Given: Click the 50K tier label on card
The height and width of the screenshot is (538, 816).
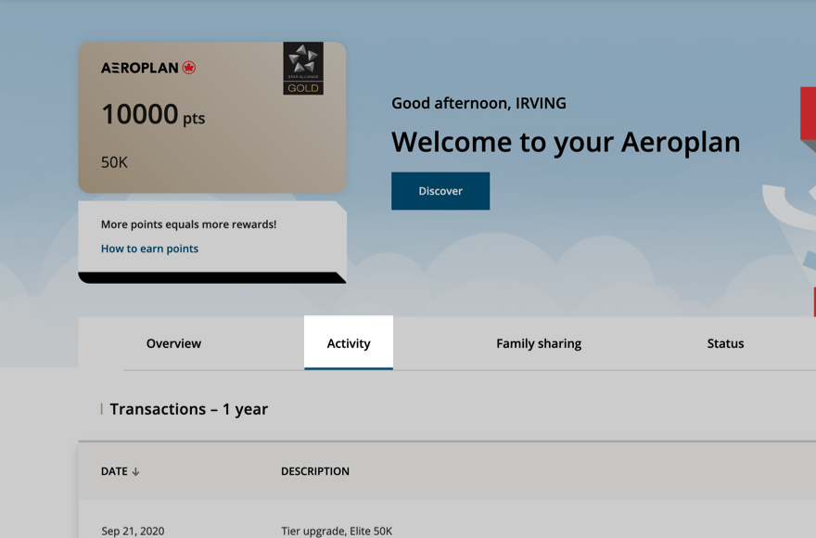Looking at the screenshot, I should [x=114, y=162].
